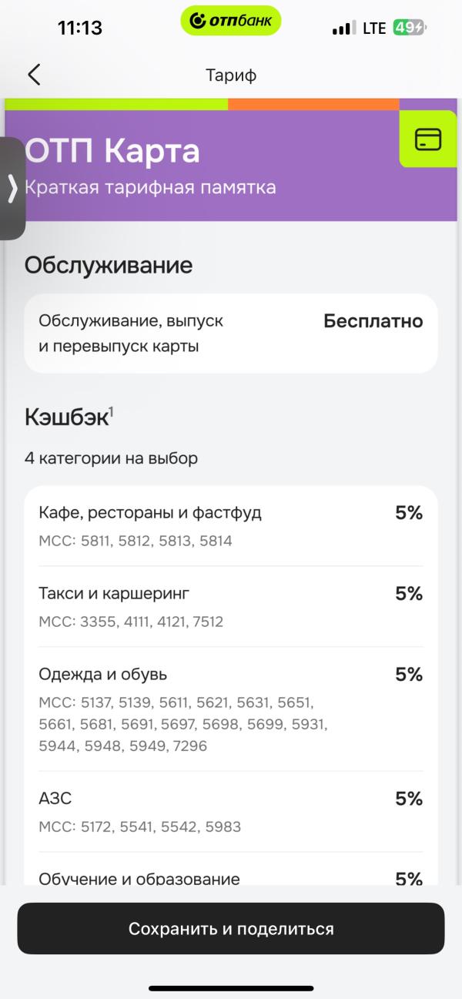The width and height of the screenshot is (462, 999).
Task: Tap the Кэшбэк footnote superscript 1
Action: pyautogui.click(x=112, y=412)
